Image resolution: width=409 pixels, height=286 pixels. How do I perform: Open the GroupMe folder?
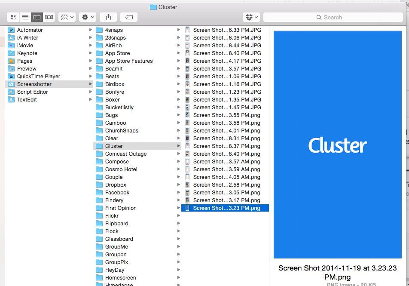(137, 247)
